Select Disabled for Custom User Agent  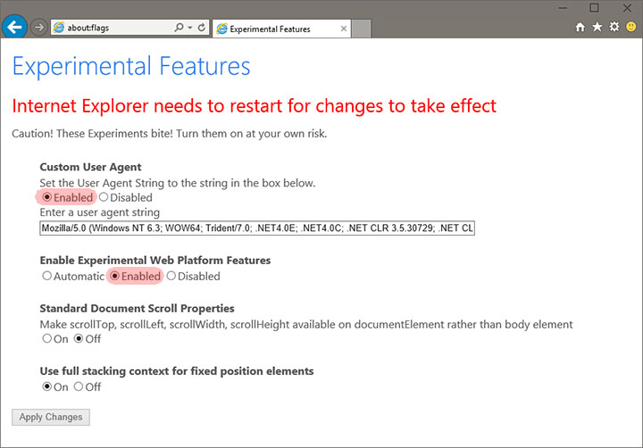click(104, 197)
